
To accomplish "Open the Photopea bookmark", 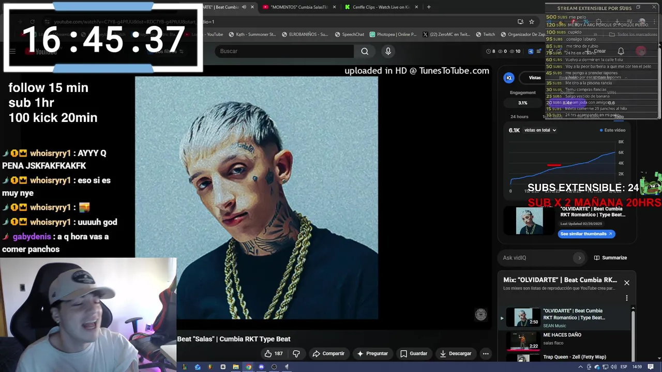I will coord(393,35).
